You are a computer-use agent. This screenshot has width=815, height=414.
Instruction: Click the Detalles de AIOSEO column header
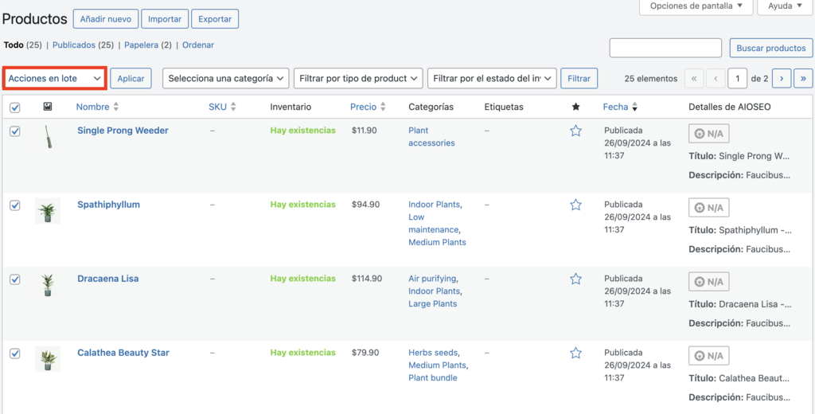[730, 107]
